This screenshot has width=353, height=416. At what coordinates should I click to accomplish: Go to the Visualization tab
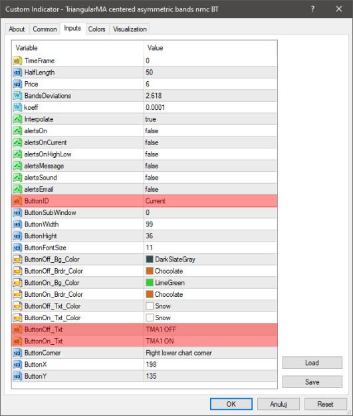(x=130, y=29)
